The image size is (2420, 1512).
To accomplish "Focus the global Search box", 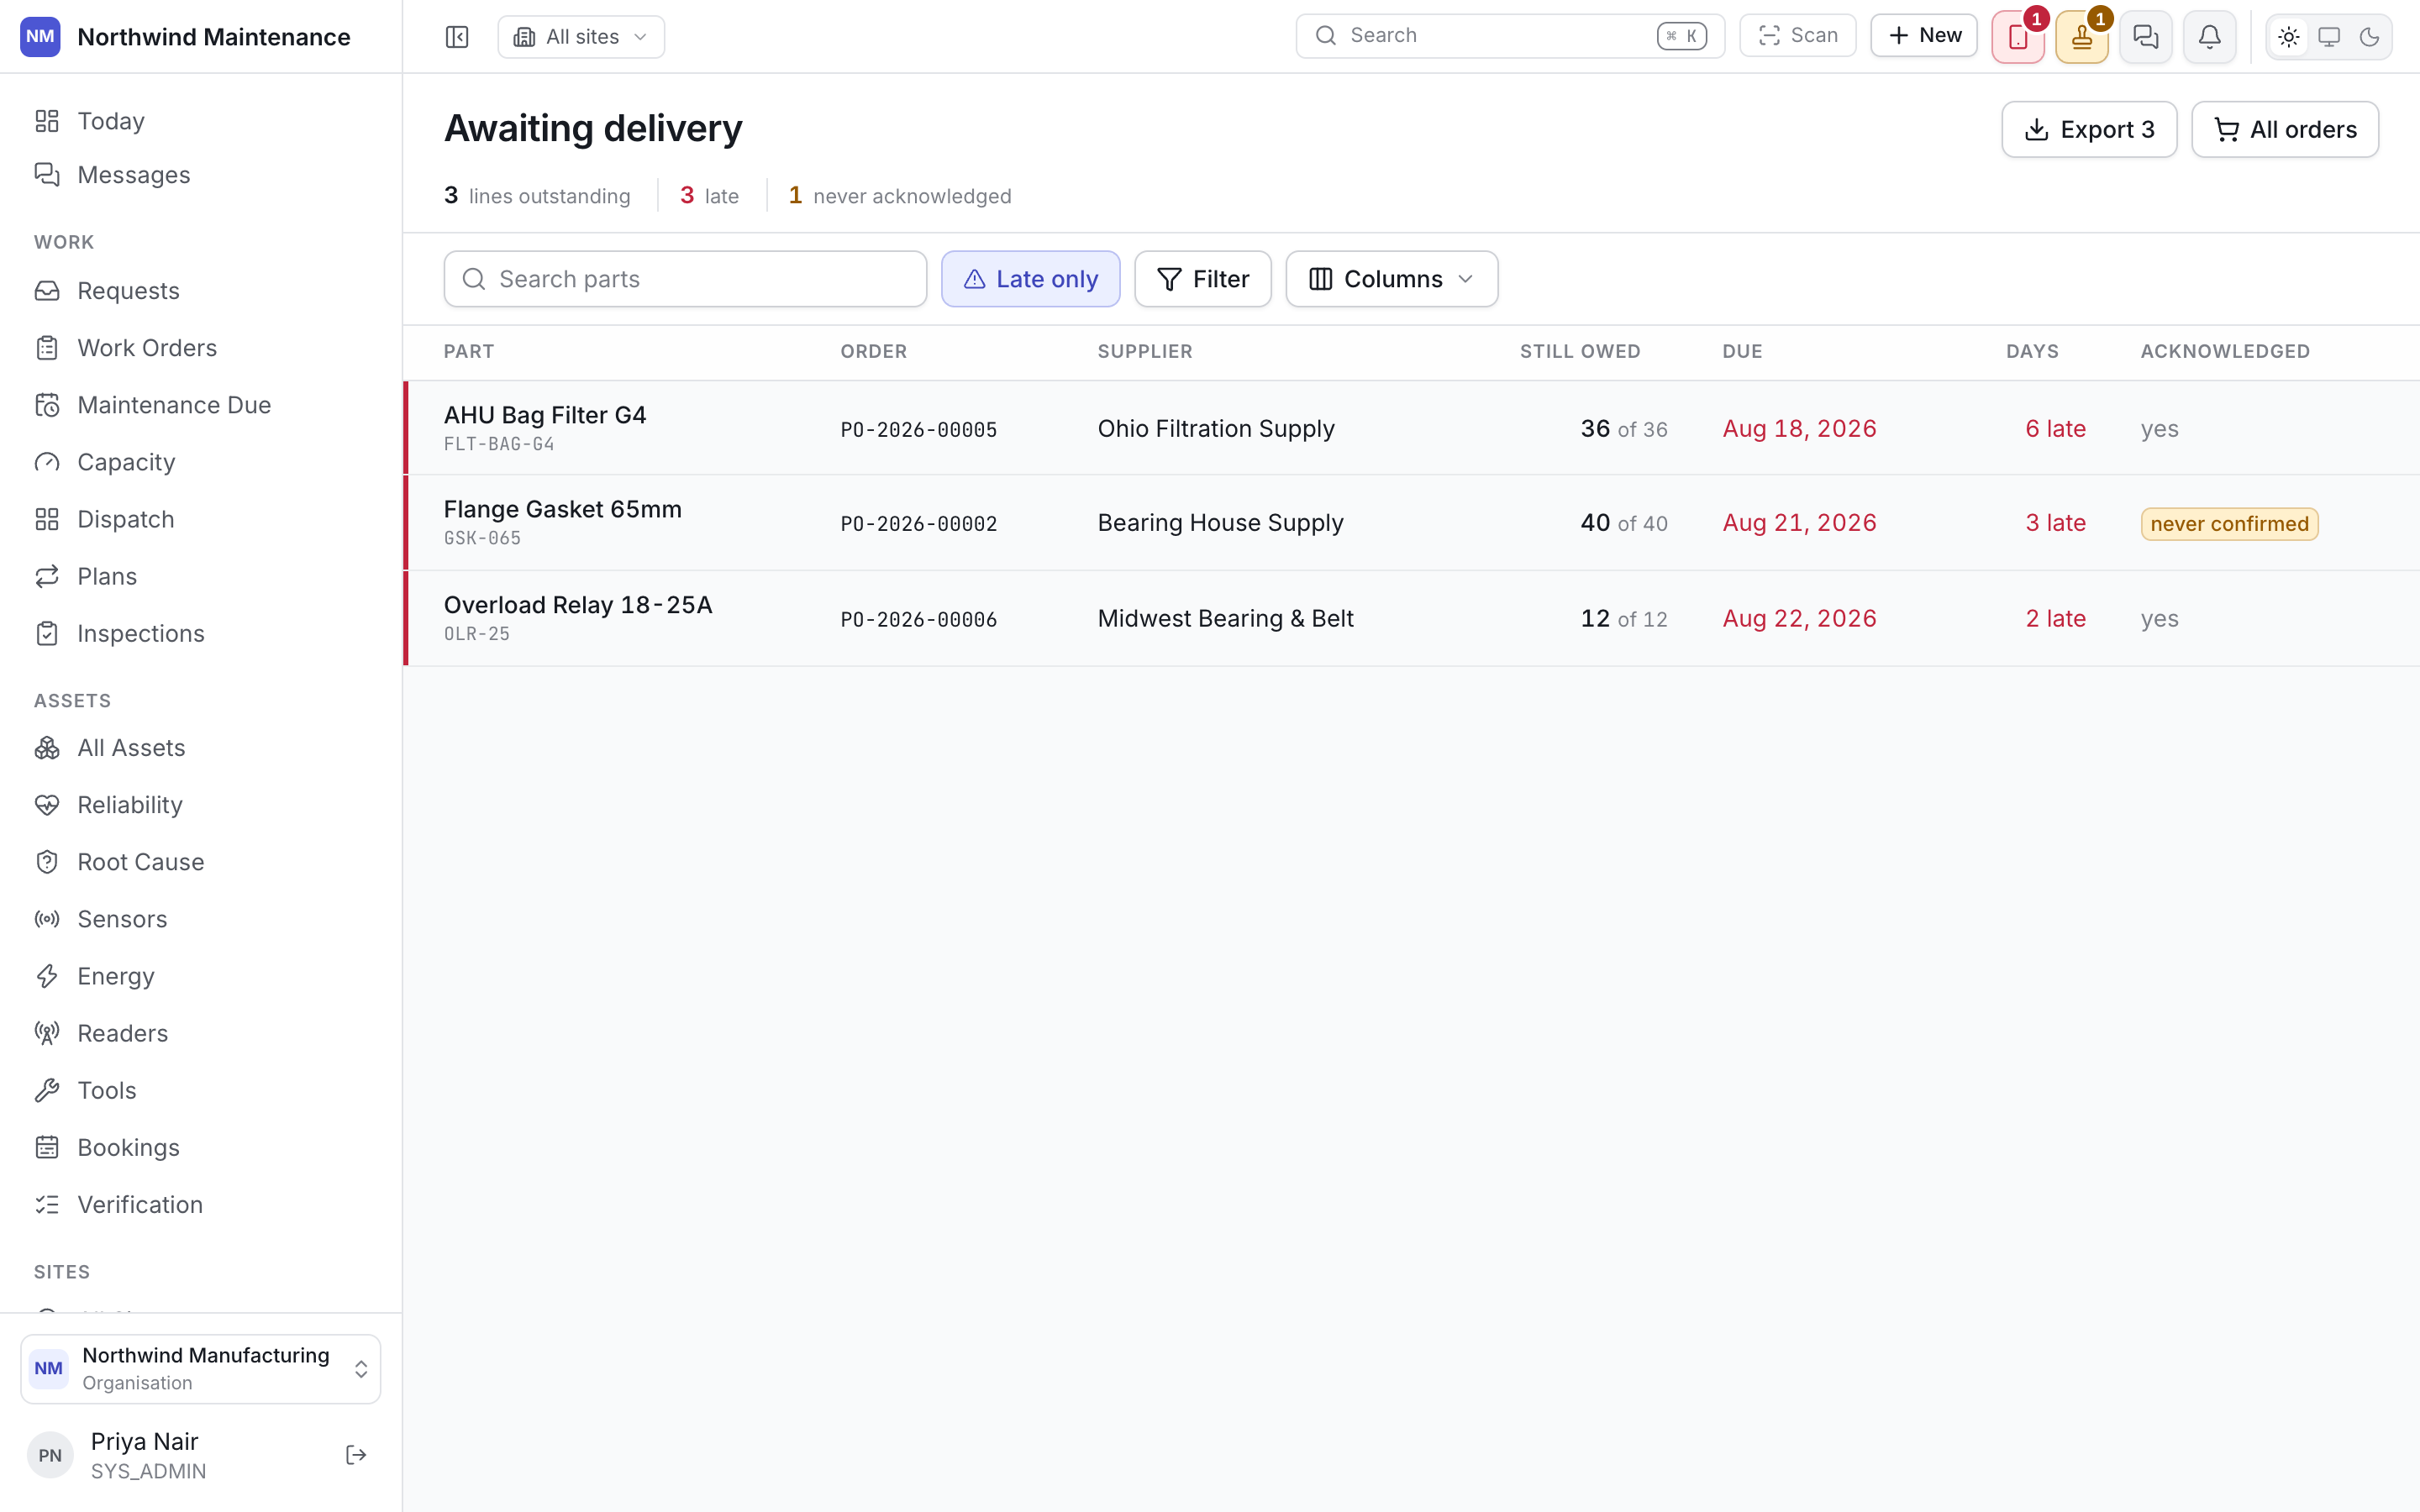I will tap(1510, 36).
